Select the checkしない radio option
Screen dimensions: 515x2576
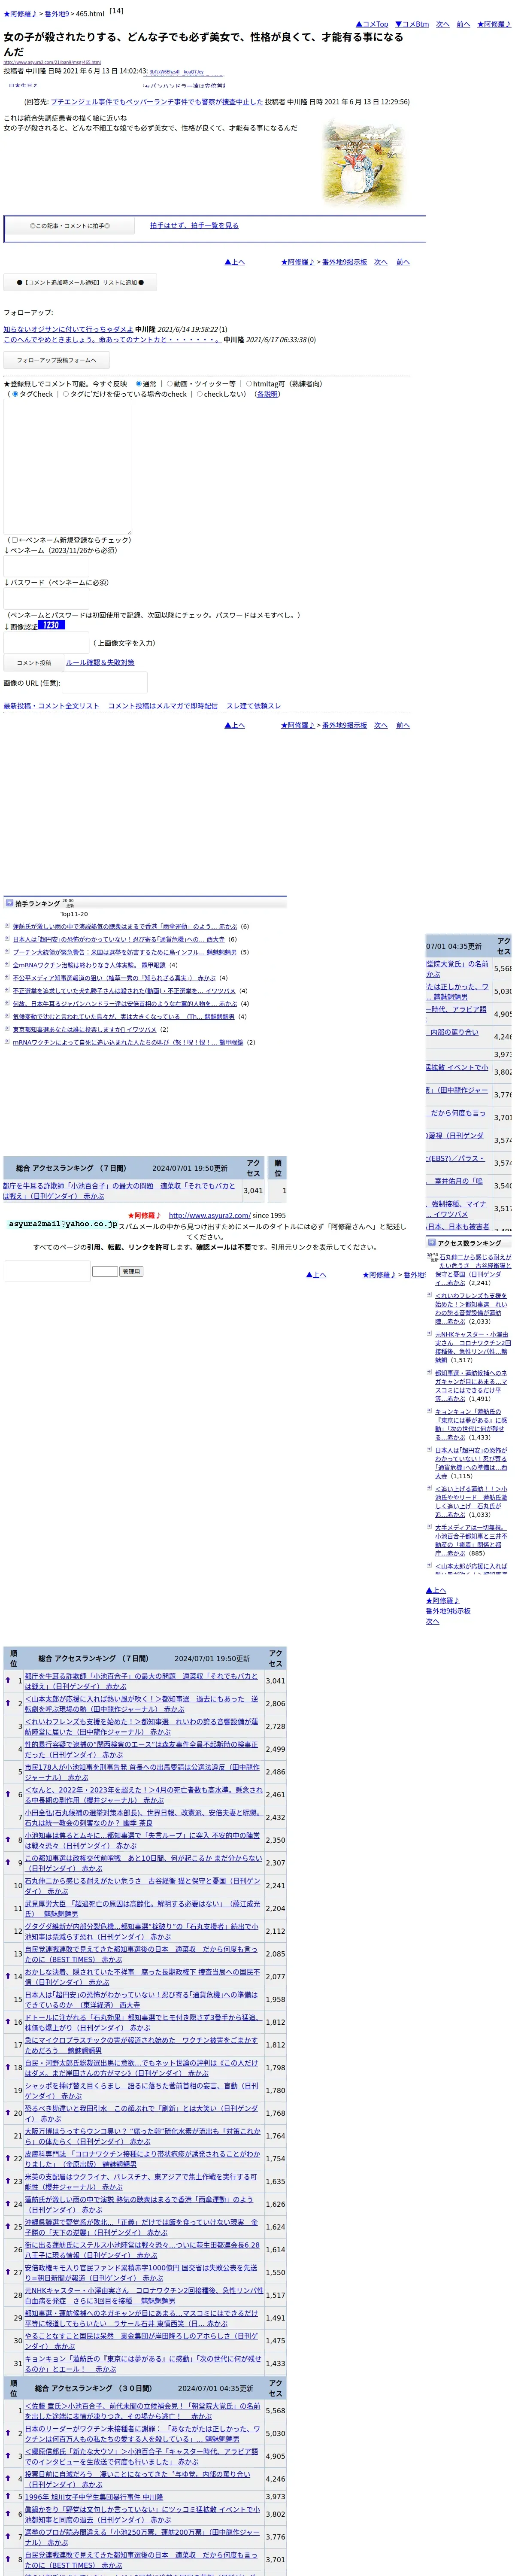[x=199, y=394]
